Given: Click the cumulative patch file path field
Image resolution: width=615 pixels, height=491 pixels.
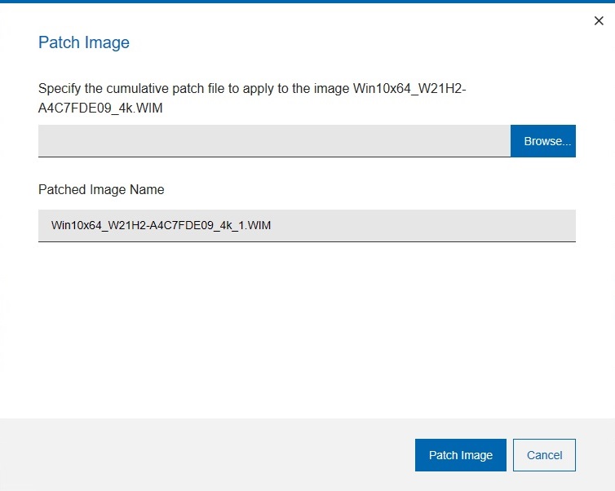Looking at the screenshot, I should (x=274, y=141).
